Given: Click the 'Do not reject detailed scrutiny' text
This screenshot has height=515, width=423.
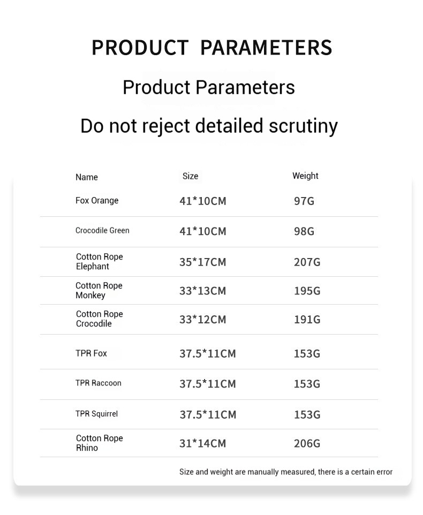Looking at the screenshot, I should 209,126.
